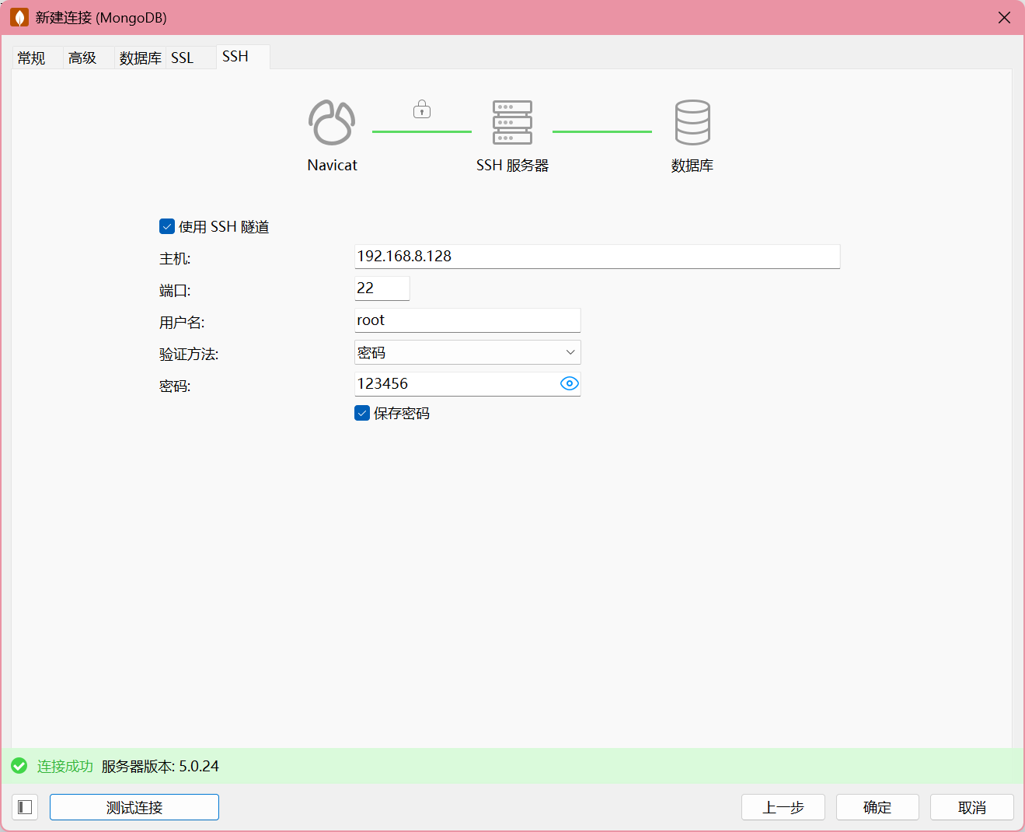
Task: Click the 新建连接 (MongoDB) window title
Action: pos(101,17)
